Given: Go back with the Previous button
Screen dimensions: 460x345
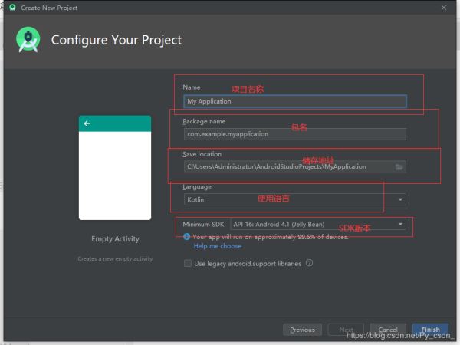Looking at the screenshot, I should pyautogui.click(x=302, y=330).
